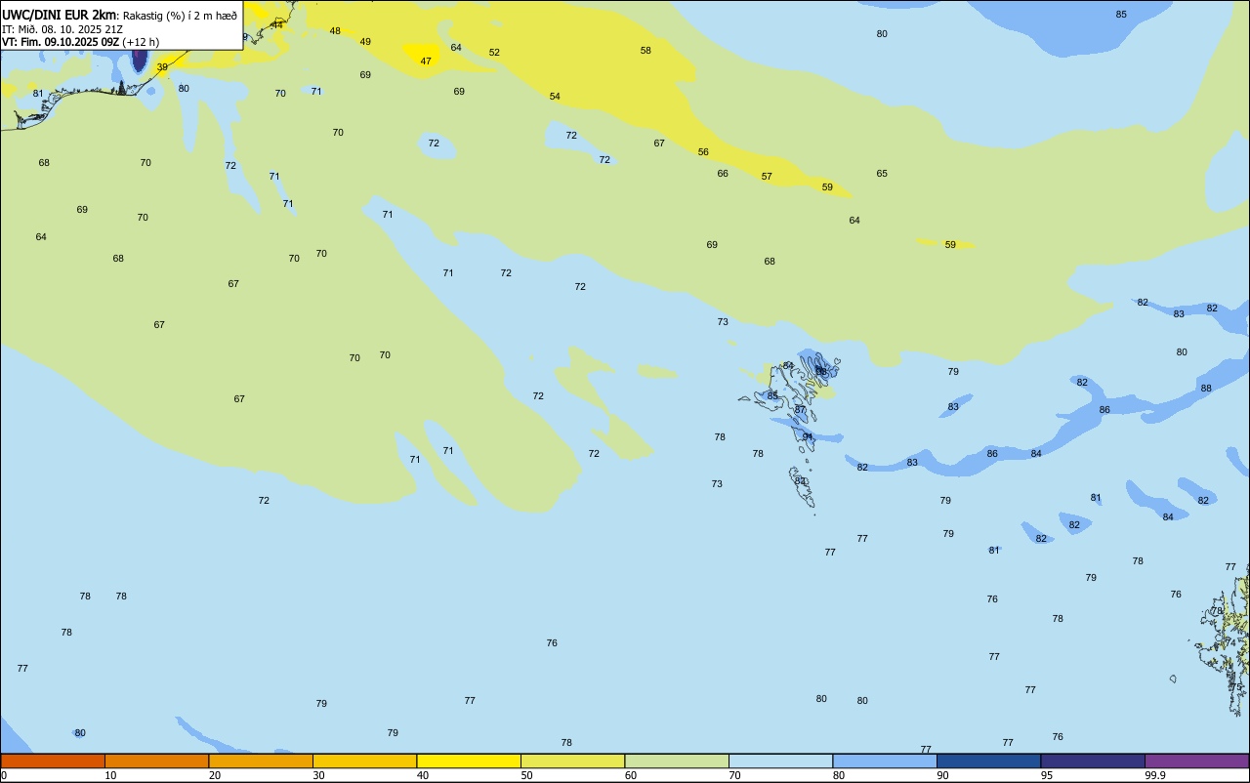Image resolution: width=1250 pixels, height=783 pixels.
Task: Click the 'Rakastig (%) í 2 m hæð' label
Action: pos(180,15)
